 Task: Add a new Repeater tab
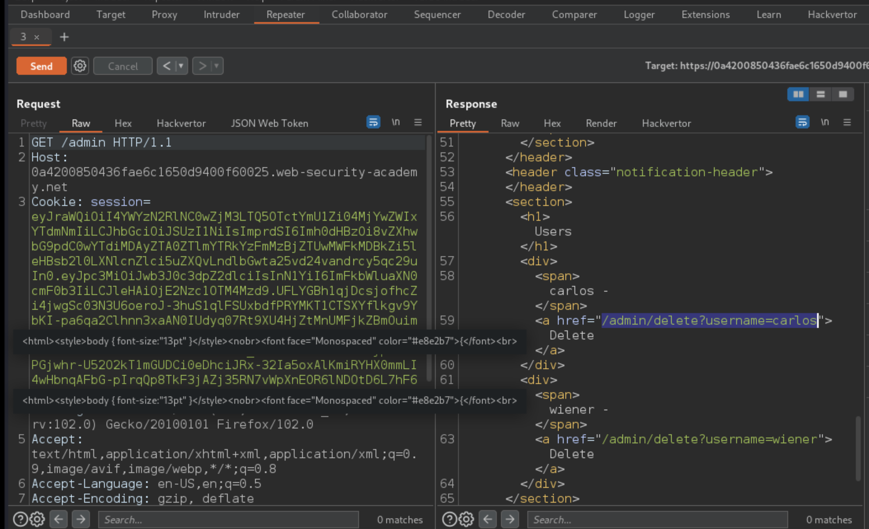[64, 37]
